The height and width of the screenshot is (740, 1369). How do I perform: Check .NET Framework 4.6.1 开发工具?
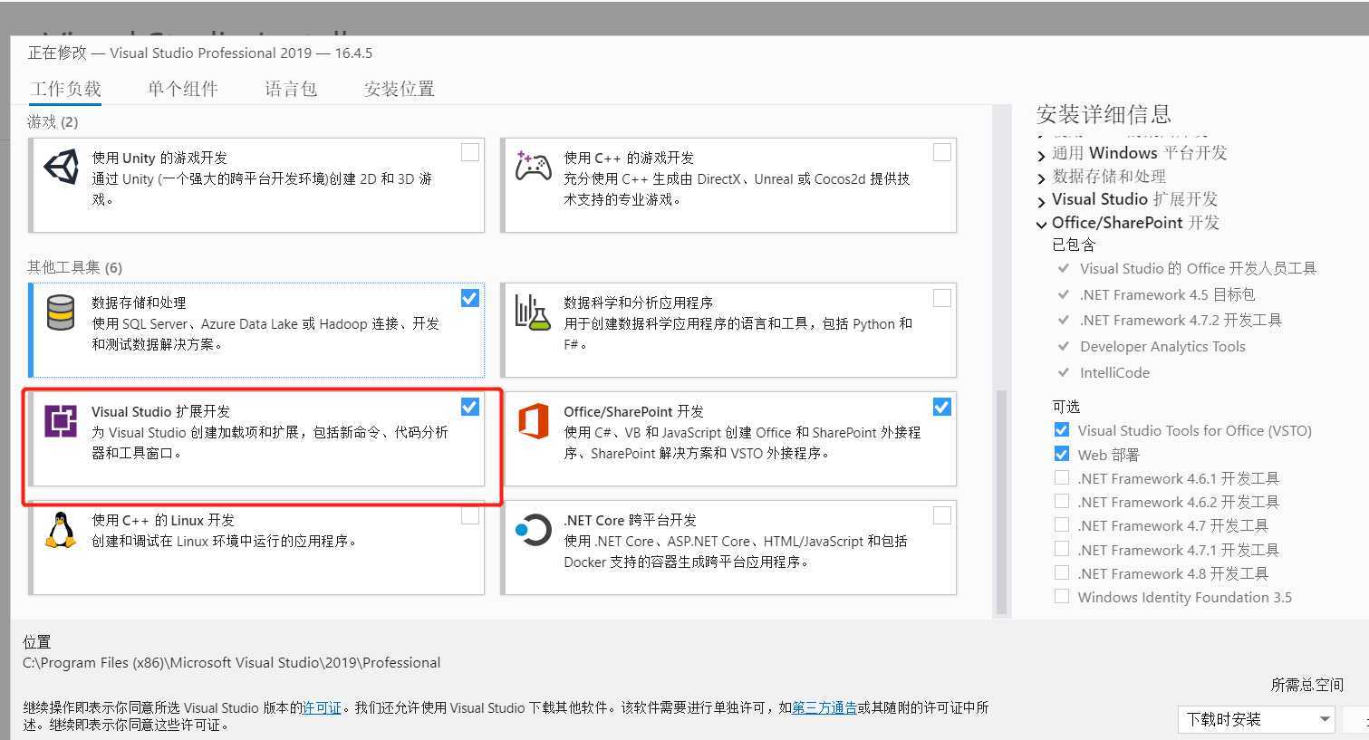coord(1062,477)
